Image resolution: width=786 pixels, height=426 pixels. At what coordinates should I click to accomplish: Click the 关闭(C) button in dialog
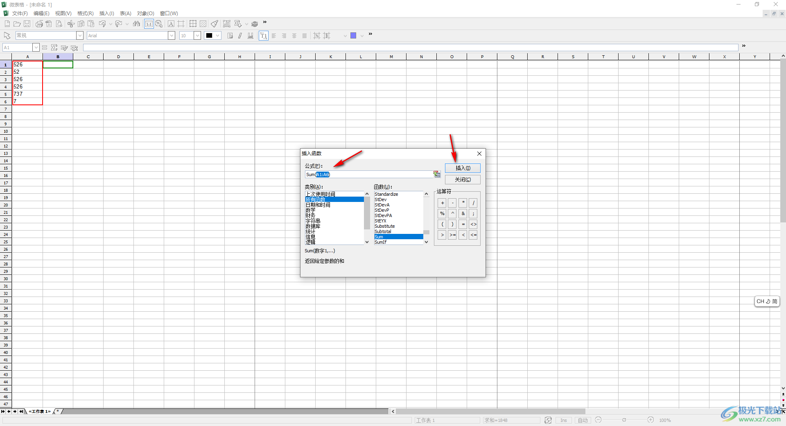pos(463,180)
